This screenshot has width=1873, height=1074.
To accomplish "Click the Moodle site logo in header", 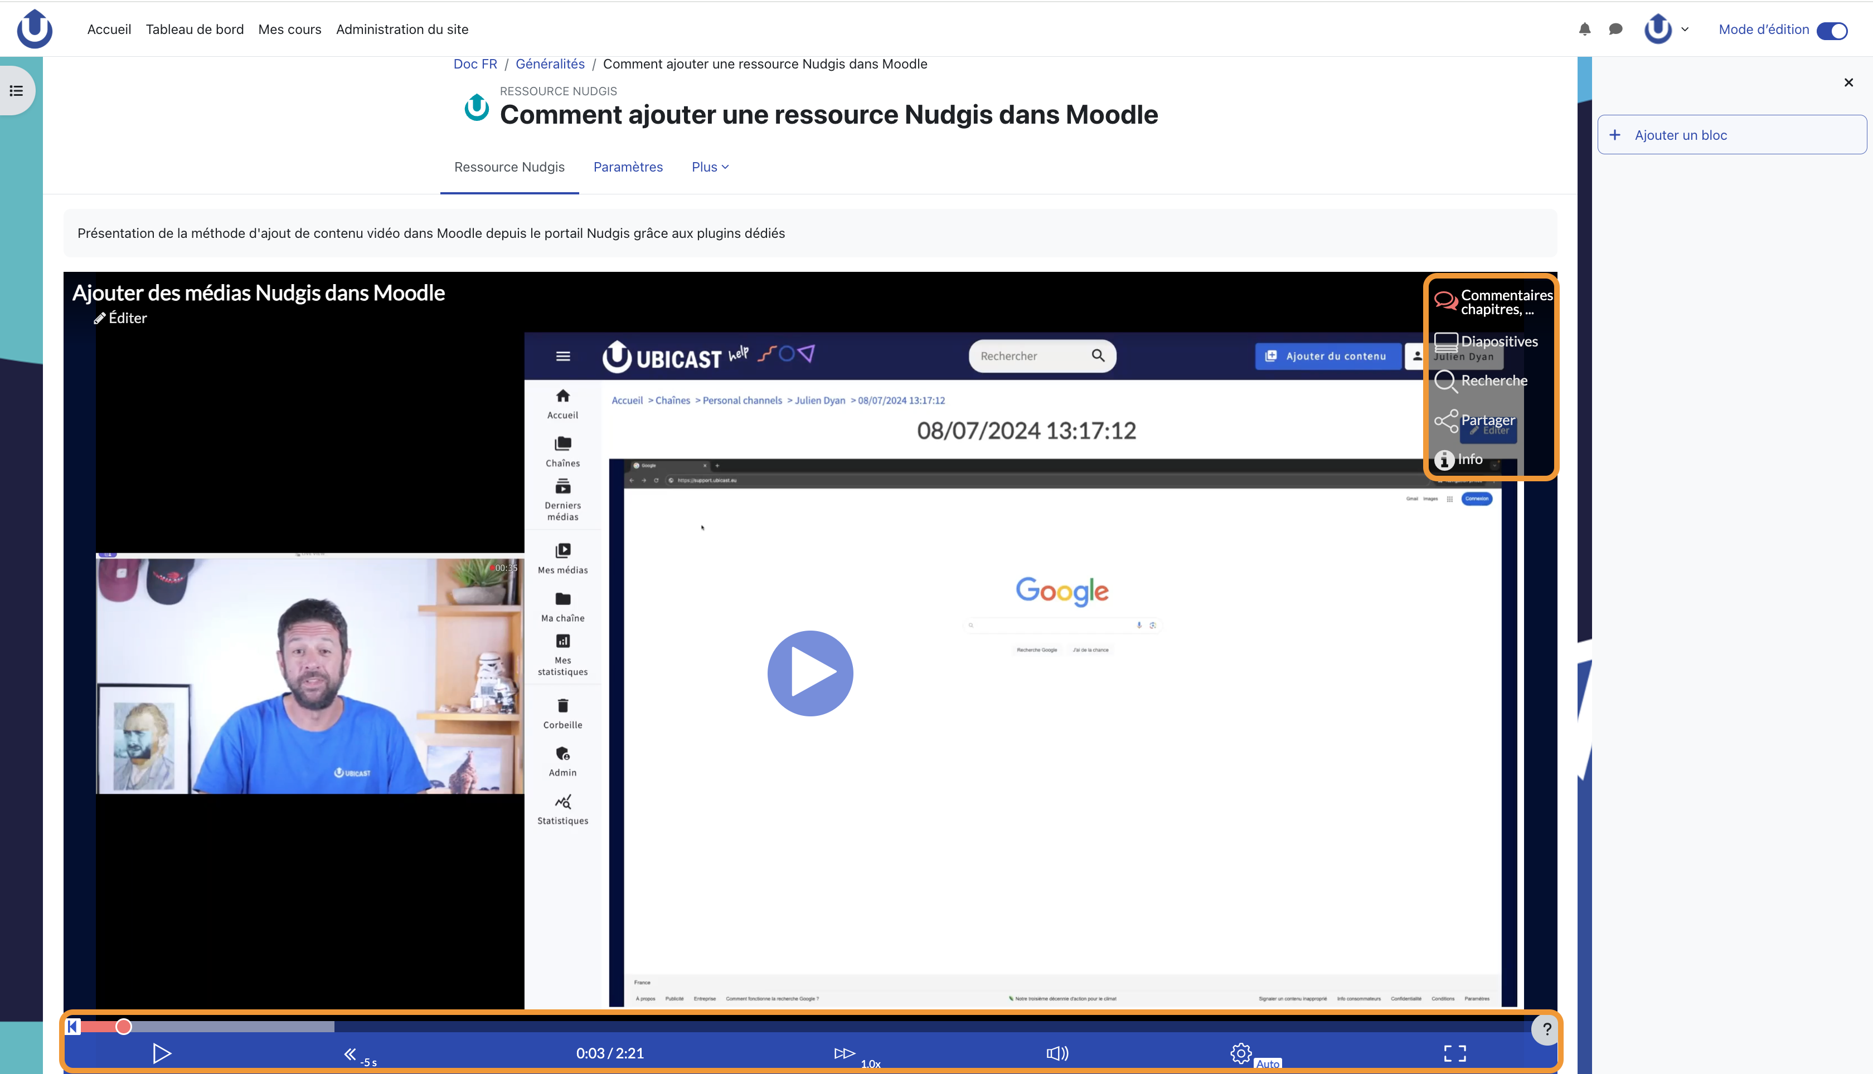I will [x=35, y=29].
